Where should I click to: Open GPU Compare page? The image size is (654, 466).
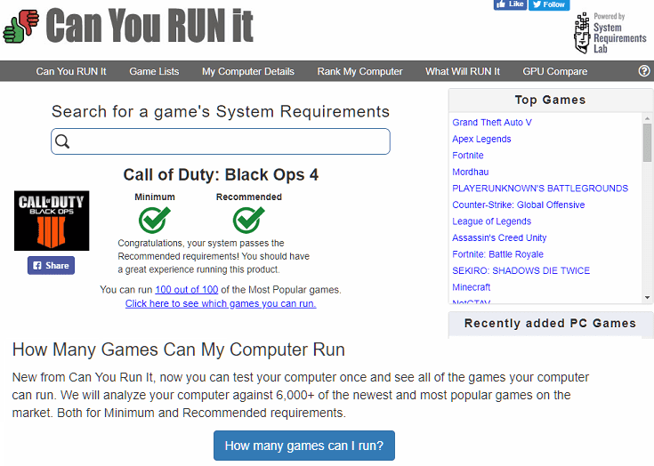point(554,71)
